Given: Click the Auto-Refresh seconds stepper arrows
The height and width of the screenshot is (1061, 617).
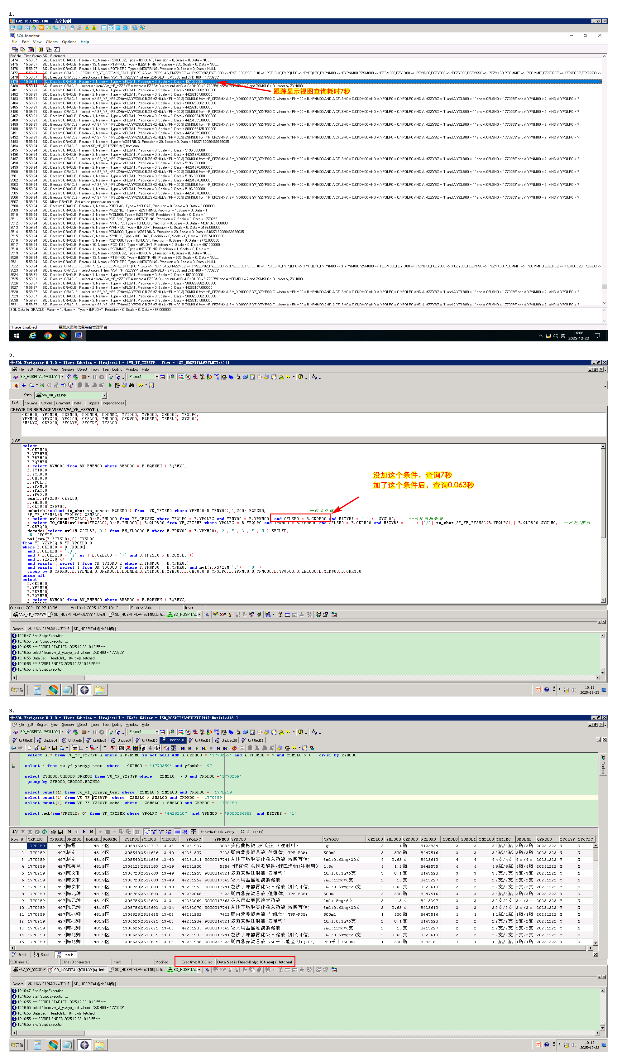Looking at the screenshot, I should coord(248,832).
